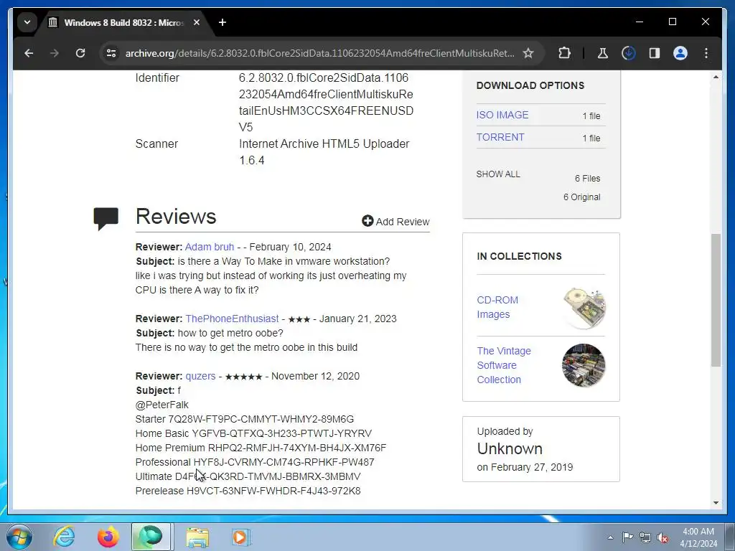Image resolution: width=735 pixels, height=551 pixels.
Task: Open Windows Media Player from the taskbar
Action: [241, 537]
